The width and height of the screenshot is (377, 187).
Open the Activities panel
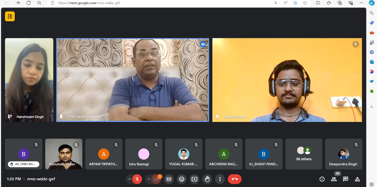(x=357, y=179)
